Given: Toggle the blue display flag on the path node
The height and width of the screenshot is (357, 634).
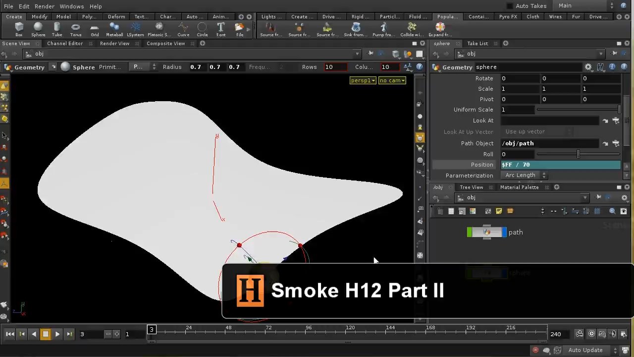Looking at the screenshot, I should [x=504, y=232].
